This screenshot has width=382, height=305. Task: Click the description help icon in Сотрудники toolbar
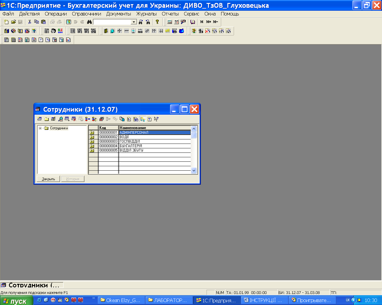point(150,119)
